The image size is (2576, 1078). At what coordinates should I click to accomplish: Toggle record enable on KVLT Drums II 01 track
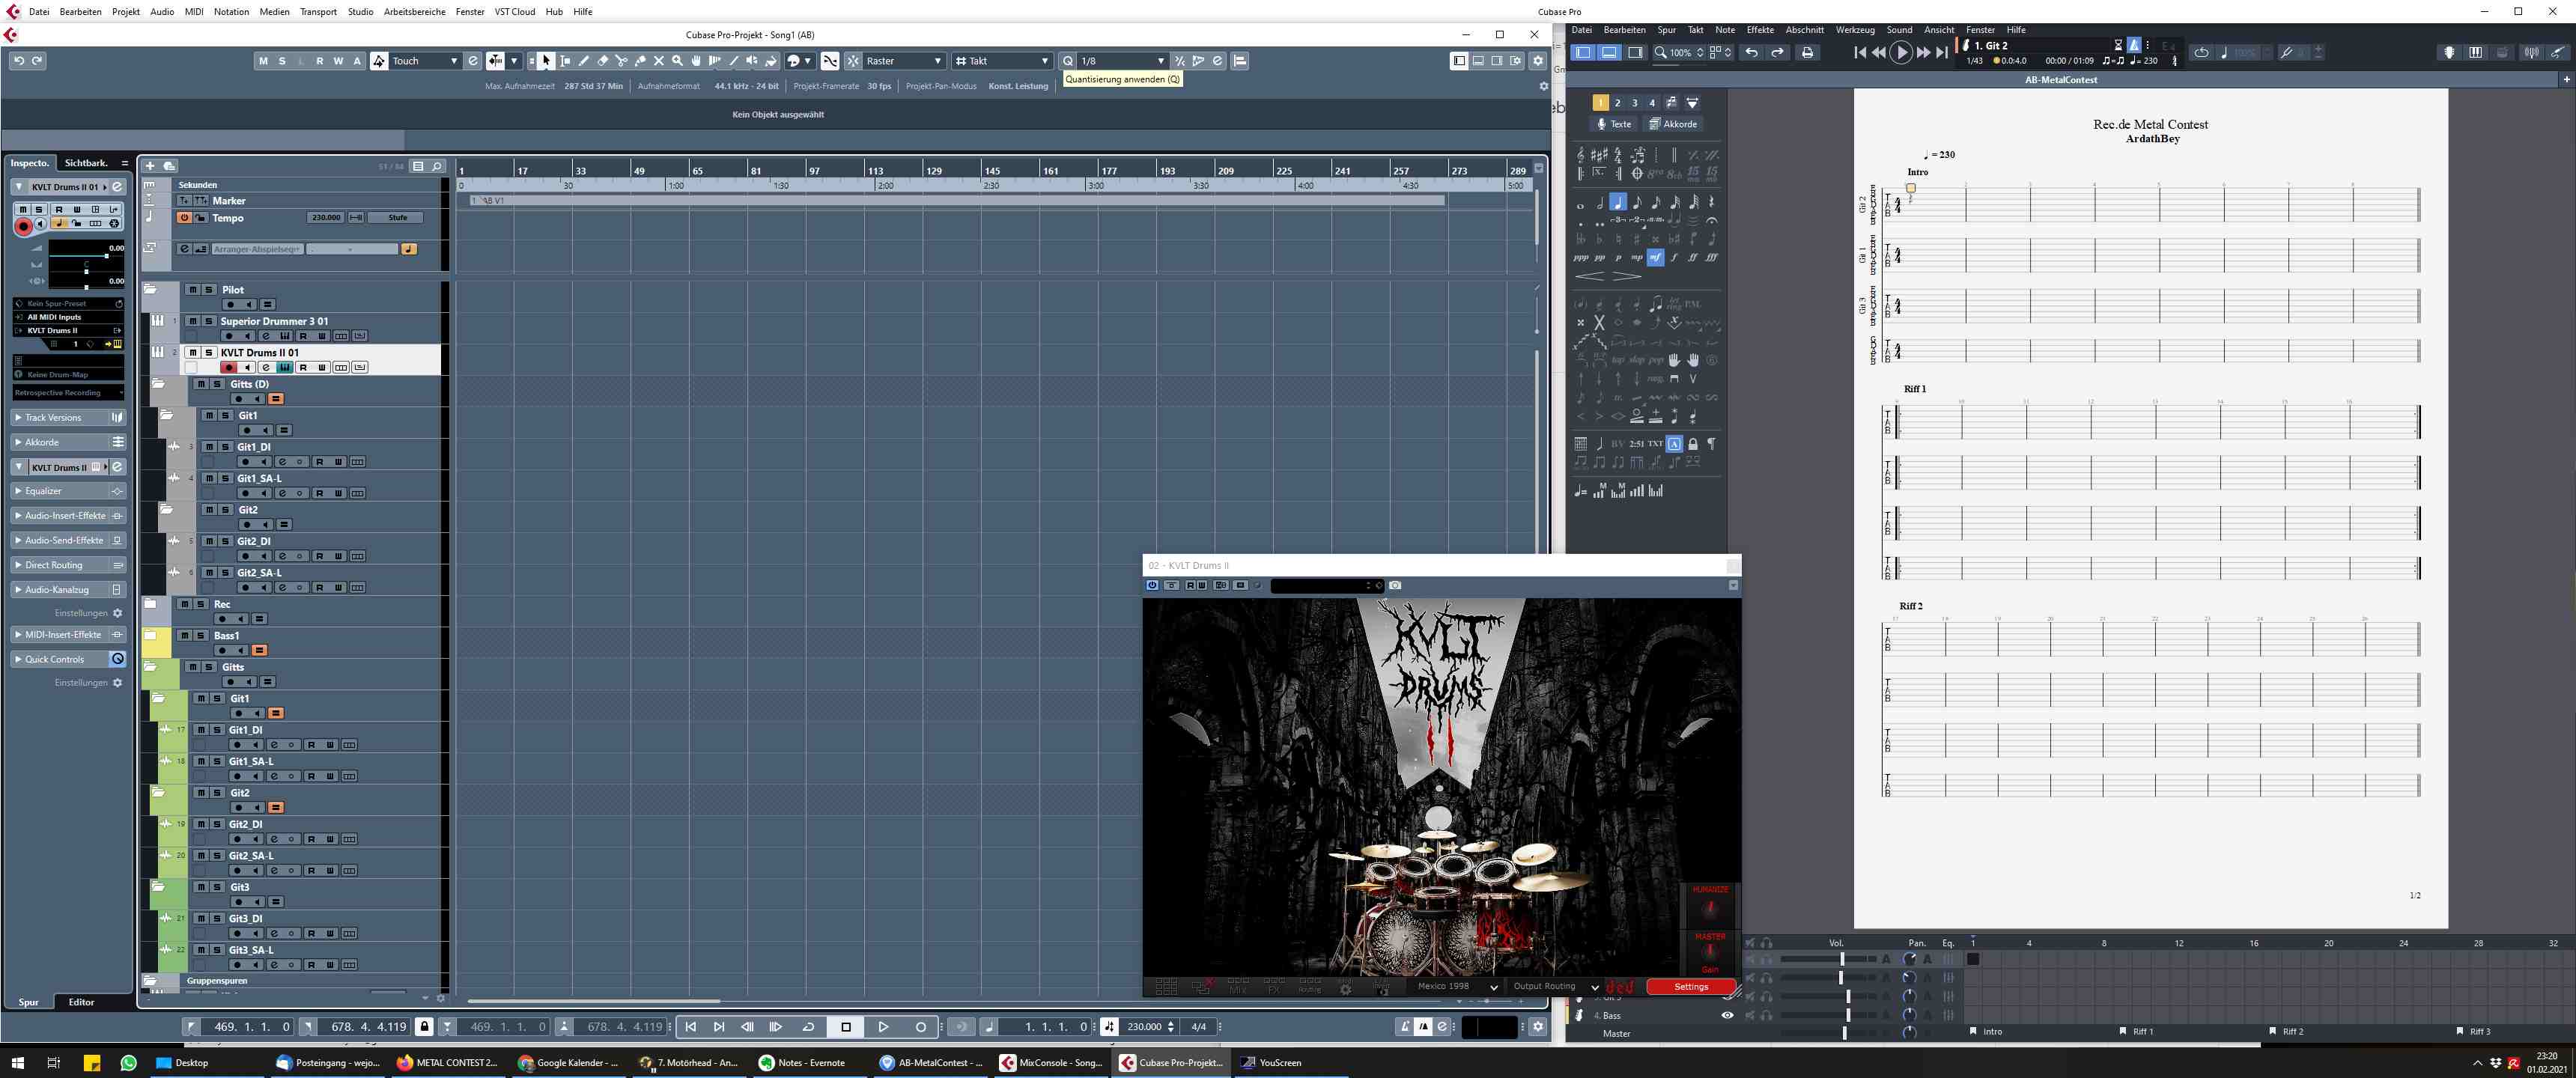click(x=229, y=368)
